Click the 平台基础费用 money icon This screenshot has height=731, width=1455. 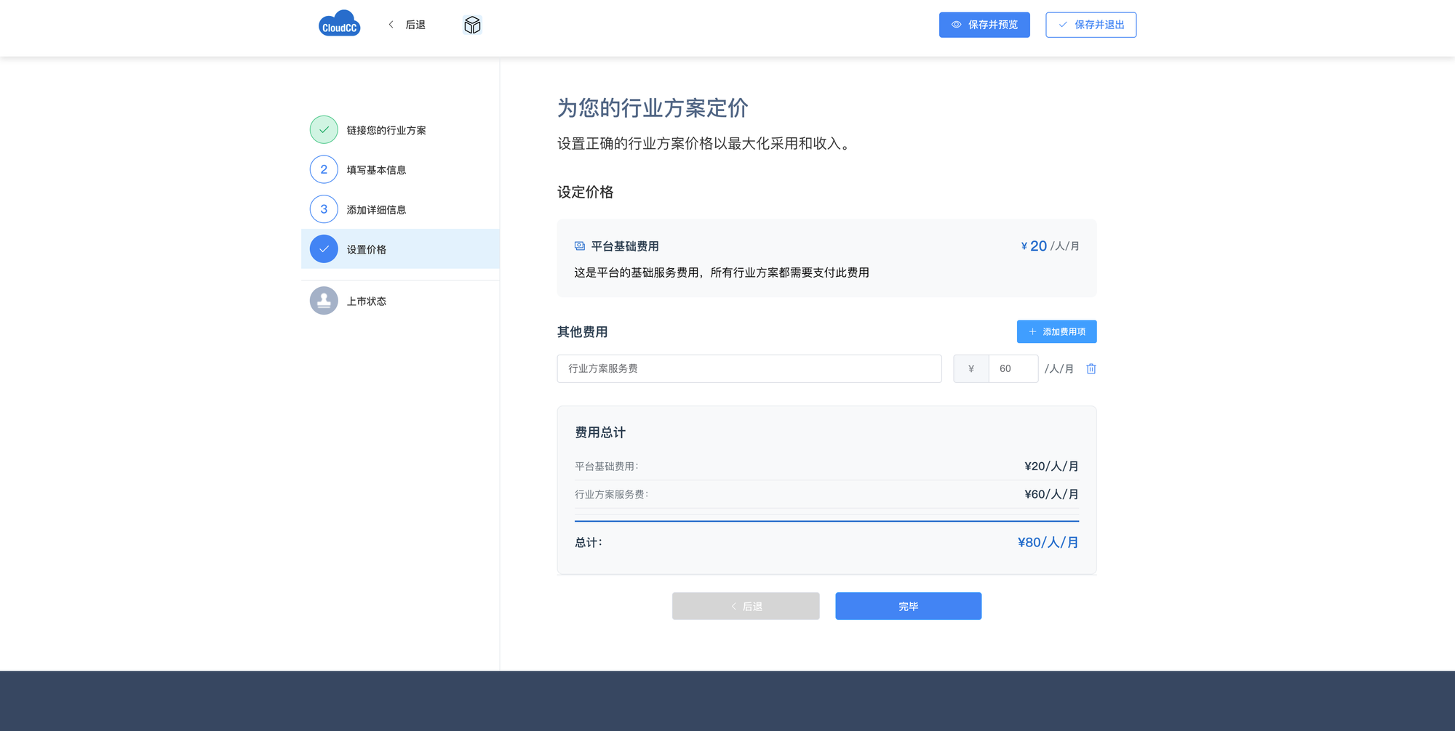[580, 246]
